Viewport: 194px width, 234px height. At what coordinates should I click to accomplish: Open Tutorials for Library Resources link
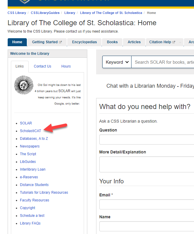click(44, 193)
